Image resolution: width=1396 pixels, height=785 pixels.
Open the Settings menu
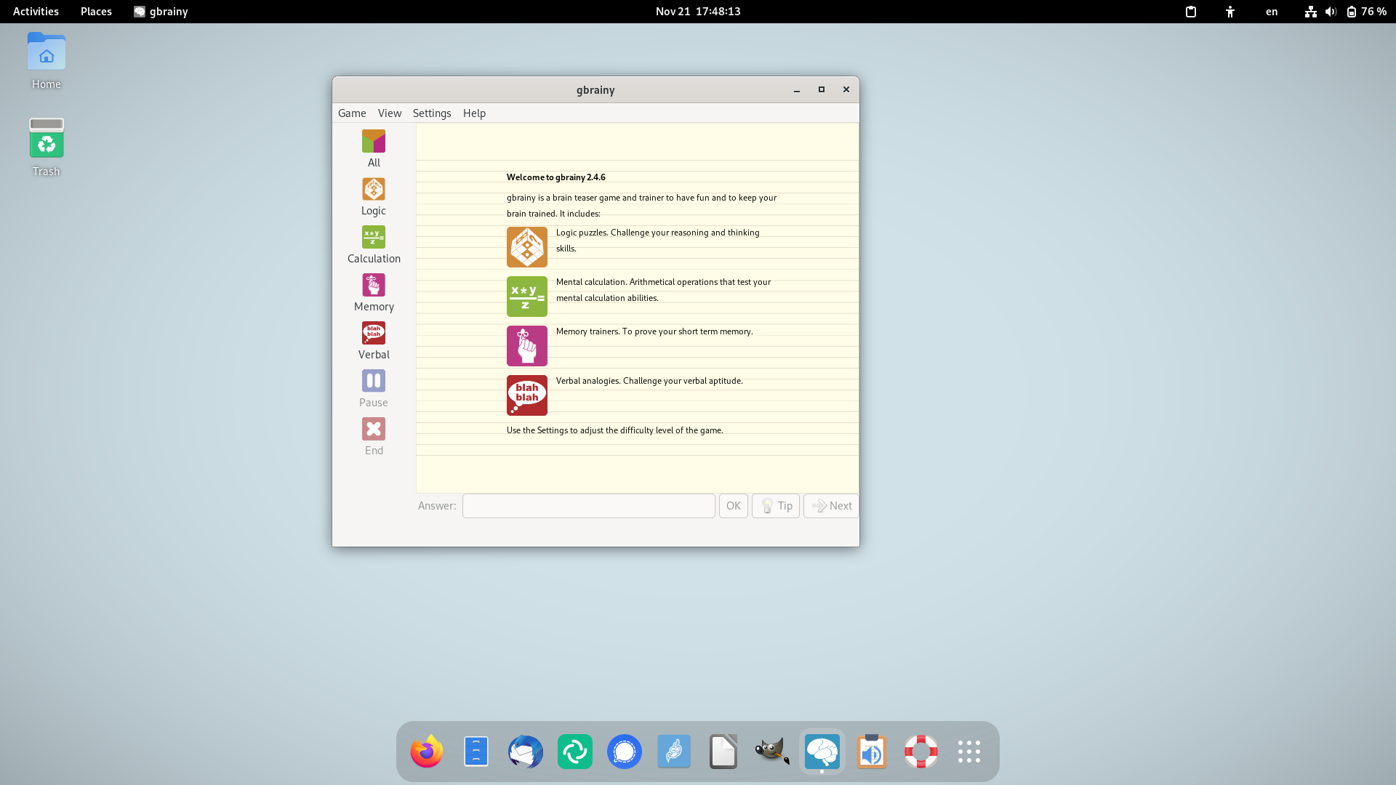click(432, 113)
